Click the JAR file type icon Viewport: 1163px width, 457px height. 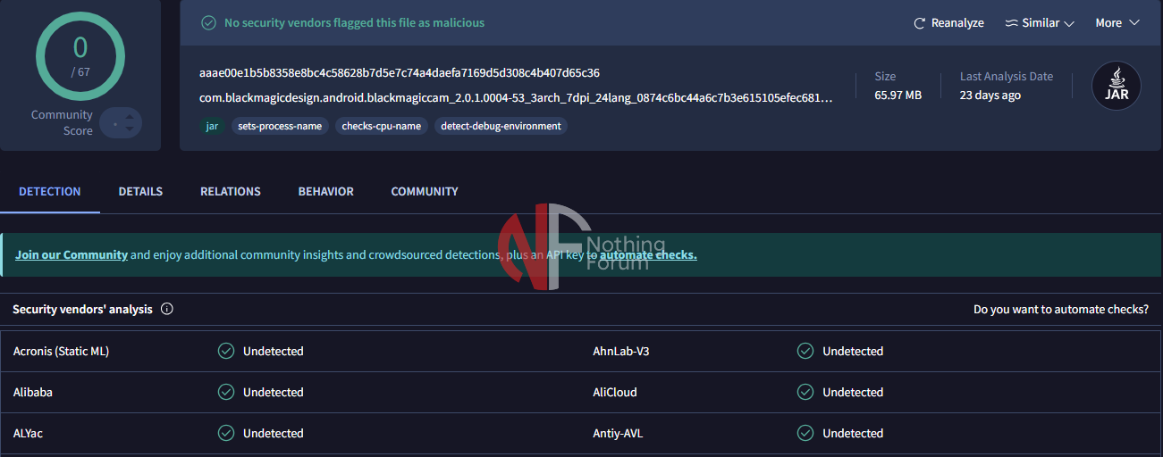(x=1117, y=87)
